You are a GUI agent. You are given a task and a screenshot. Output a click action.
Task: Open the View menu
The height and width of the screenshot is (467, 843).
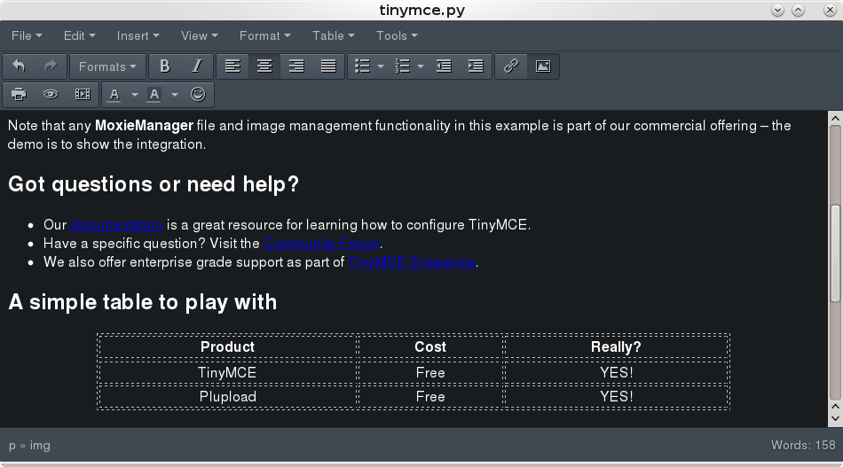coord(199,35)
